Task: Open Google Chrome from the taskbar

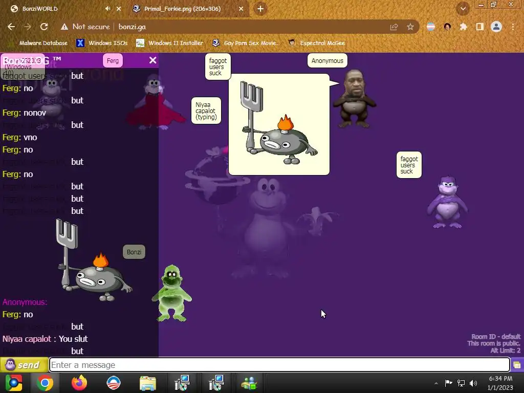Action: point(45,383)
